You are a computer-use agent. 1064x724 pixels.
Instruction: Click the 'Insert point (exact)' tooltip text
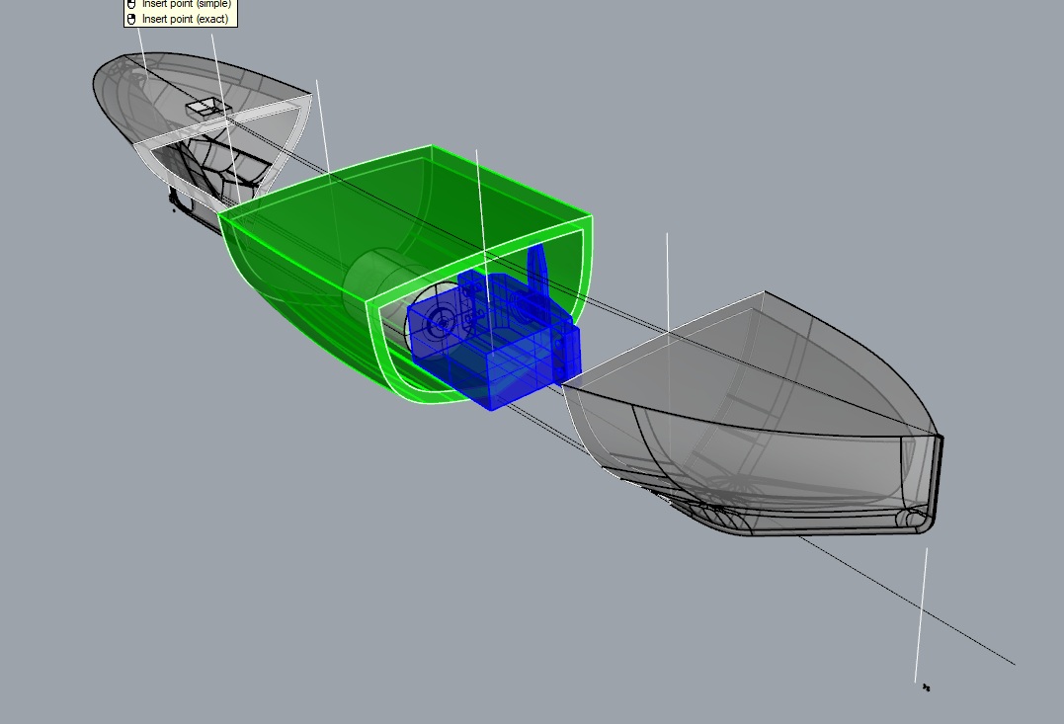click(185, 19)
